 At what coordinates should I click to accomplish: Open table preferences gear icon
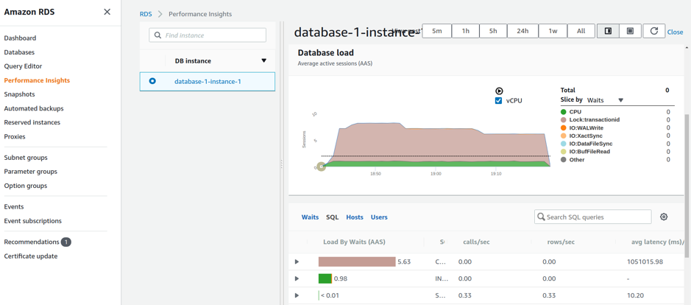(x=664, y=217)
